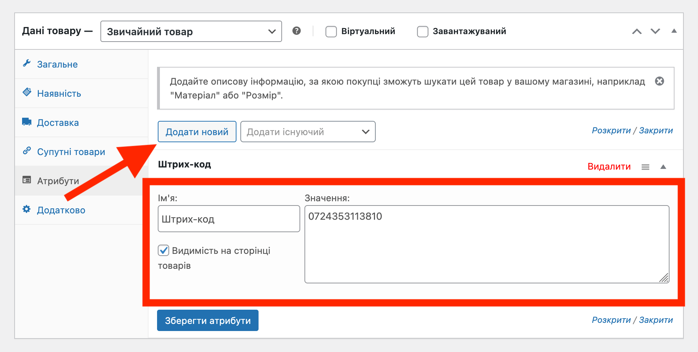Open the Звичайний товар product type dropdown
This screenshot has width=698, height=352.
coord(191,31)
